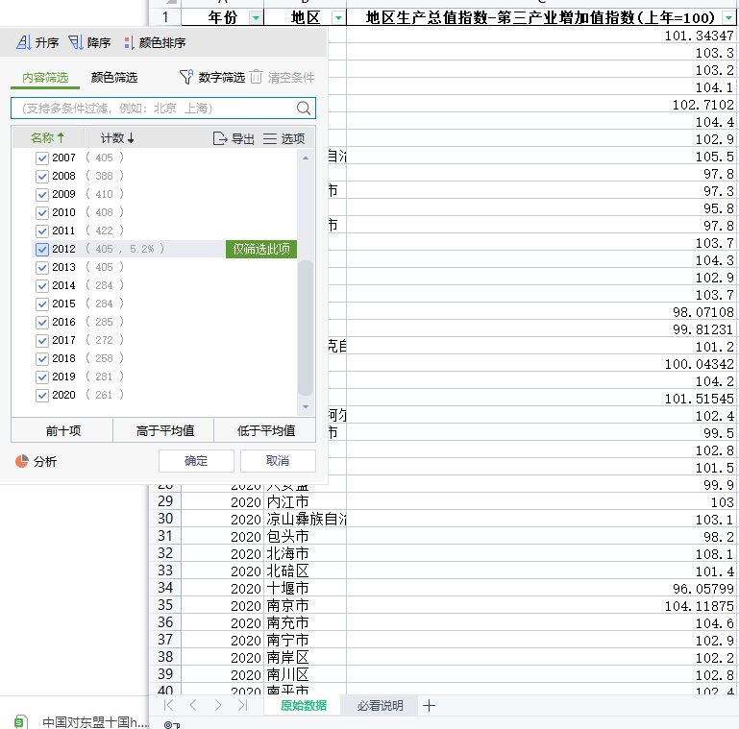This screenshot has height=729, width=739.
Task: Select 低于平均值 filter
Action: click(265, 430)
